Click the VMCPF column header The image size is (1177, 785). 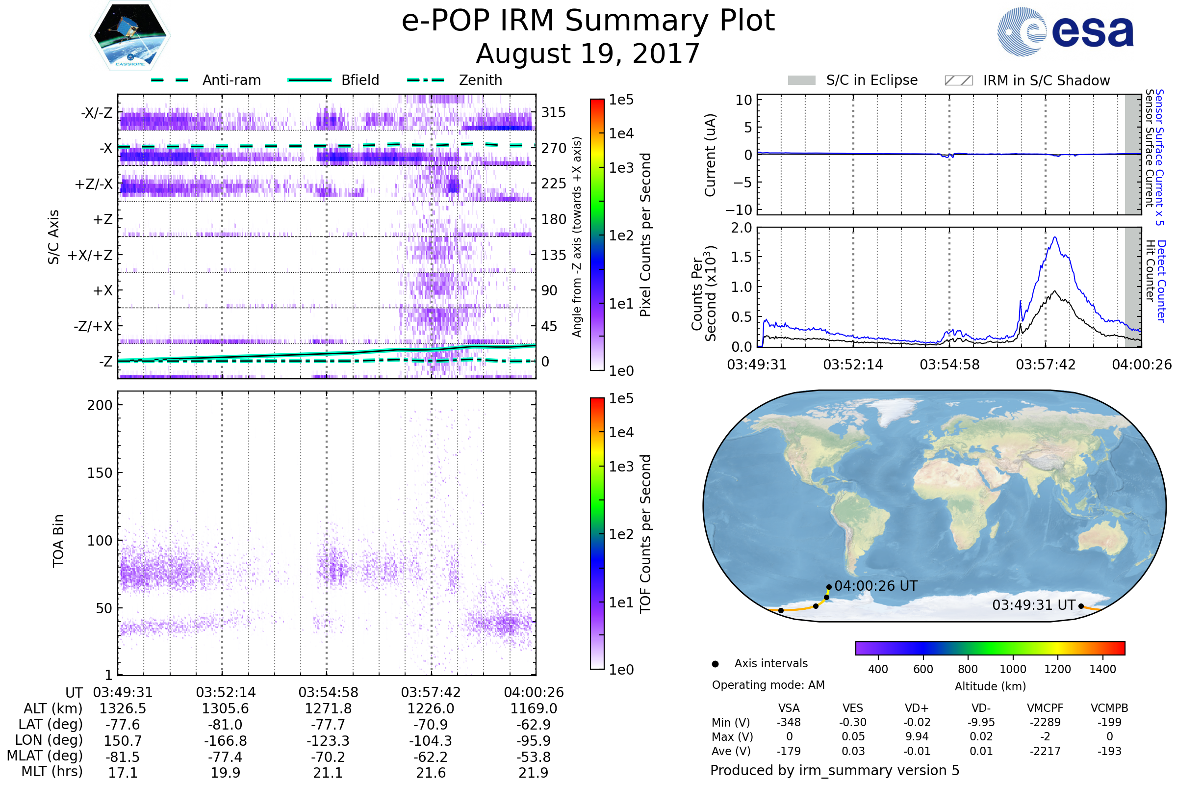coord(1045,708)
